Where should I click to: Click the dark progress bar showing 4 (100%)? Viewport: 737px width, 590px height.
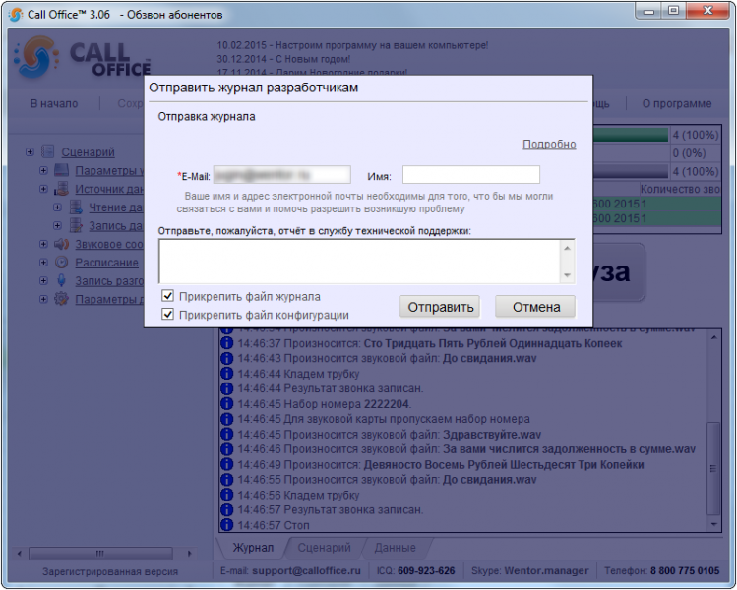point(631,171)
